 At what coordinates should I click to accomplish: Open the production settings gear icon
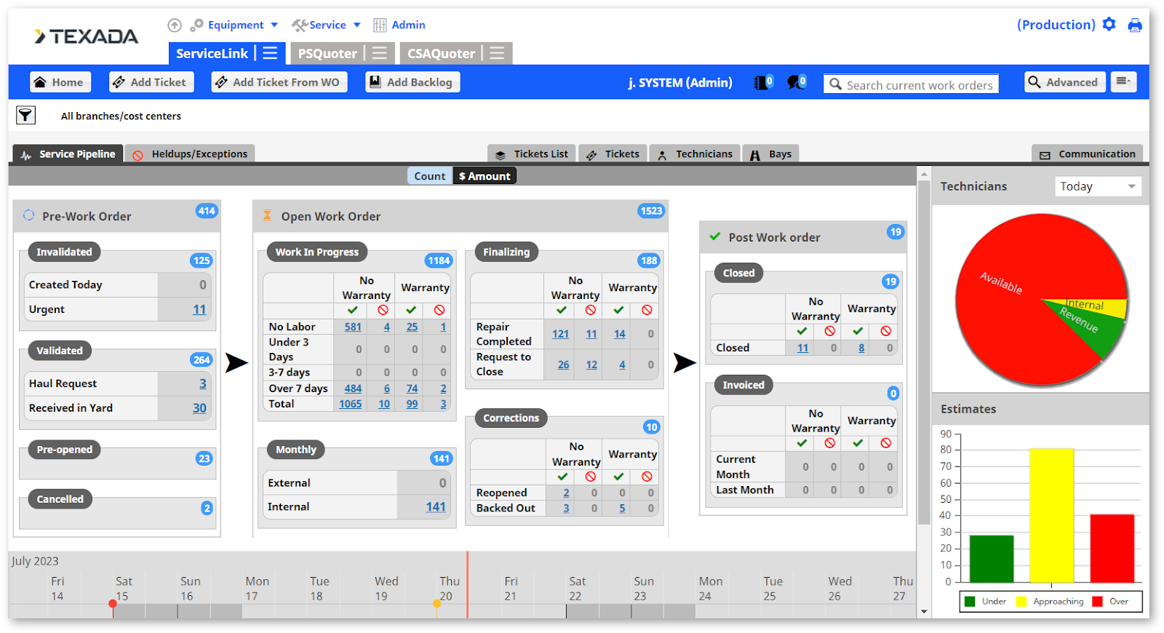pos(1109,24)
